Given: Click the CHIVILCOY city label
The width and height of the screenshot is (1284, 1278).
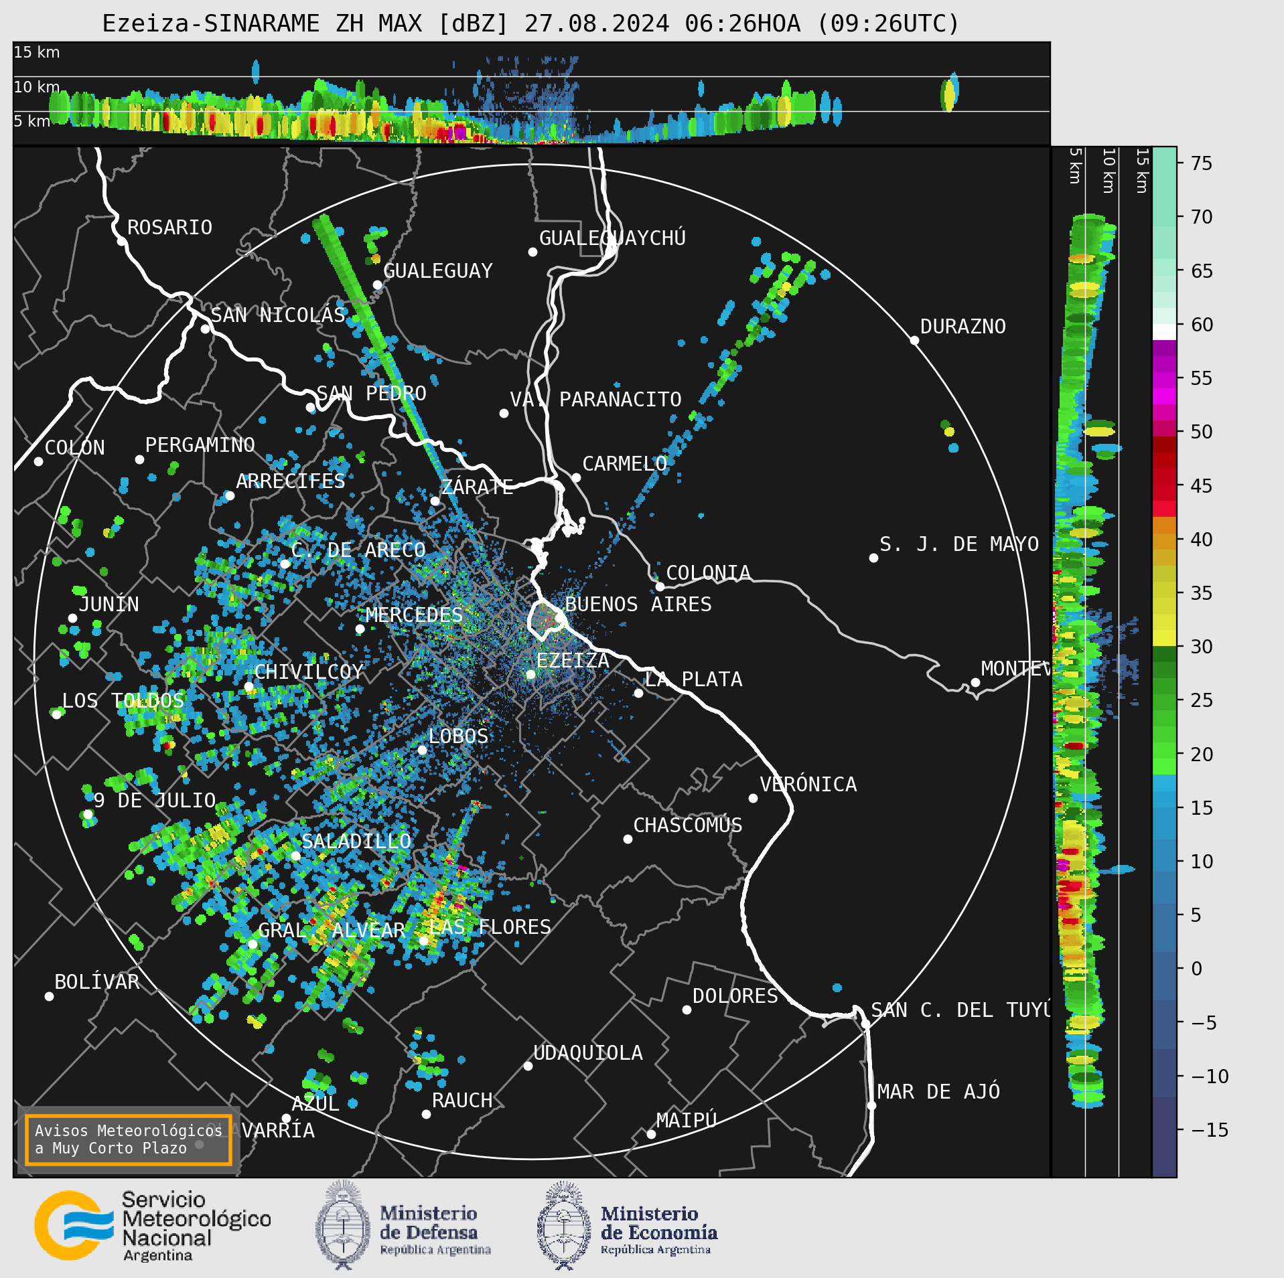Looking at the screenshot, I should pos(308,671).
